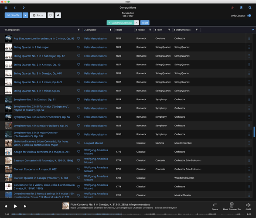The image size is (256, 218).
Task: Open the hamburger navigation menu
Action: coord(6,8)
